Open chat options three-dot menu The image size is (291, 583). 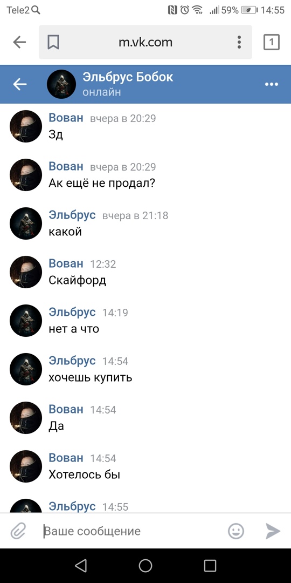tap(271, 84)
